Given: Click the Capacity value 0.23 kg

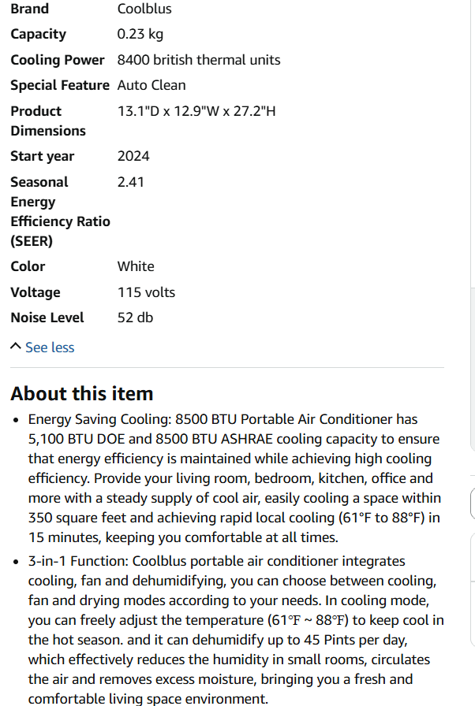Looking at the screenshot, I should (140, 34).
